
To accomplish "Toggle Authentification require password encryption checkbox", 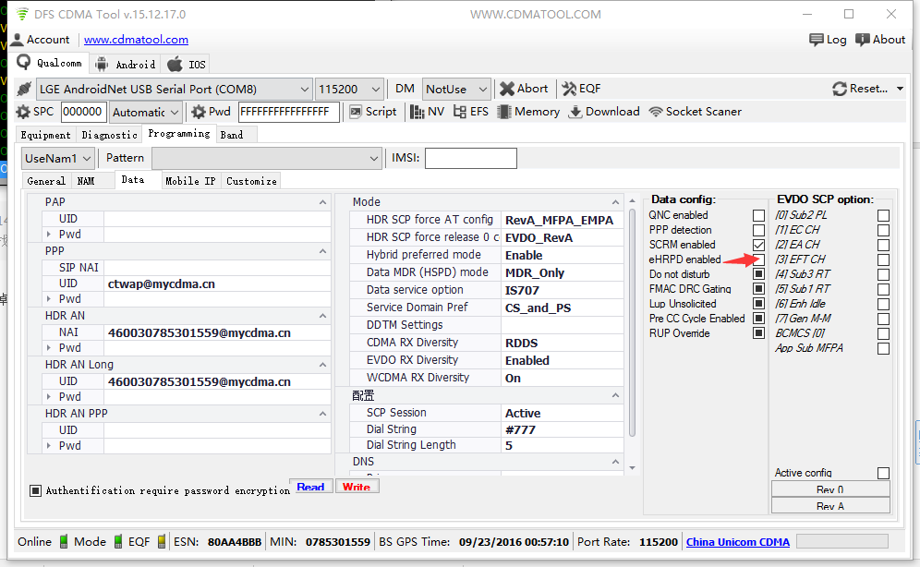I will [x=35, y=490].
